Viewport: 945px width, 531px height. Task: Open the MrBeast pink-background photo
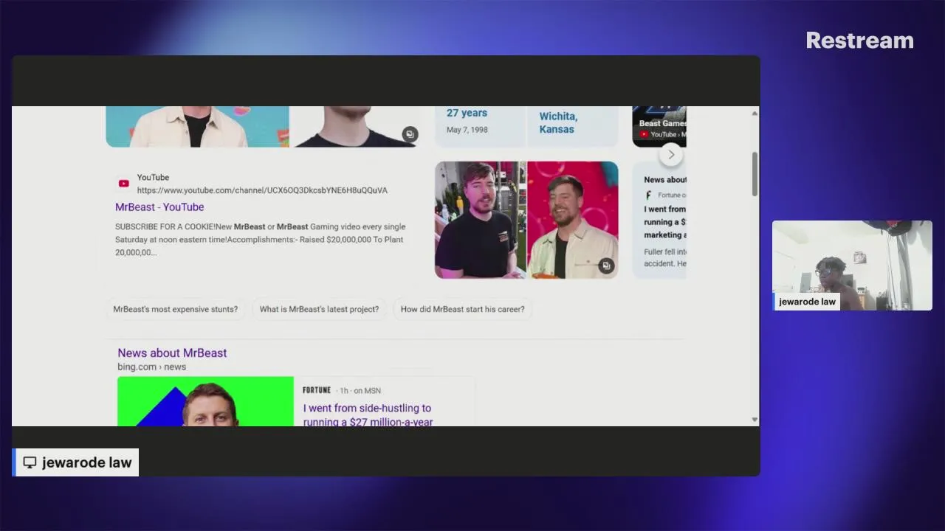[573, 220]
